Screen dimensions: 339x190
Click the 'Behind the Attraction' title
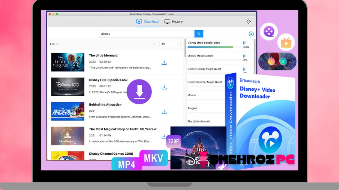[x=105, y=104]
